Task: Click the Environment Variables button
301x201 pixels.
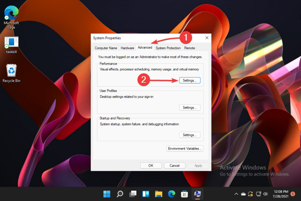Action: tap(185, 149)
